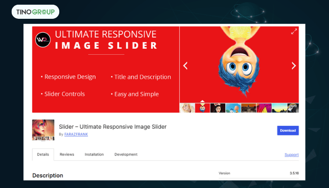Open the Installation tab
329x188 pixels.
point(94,155)
